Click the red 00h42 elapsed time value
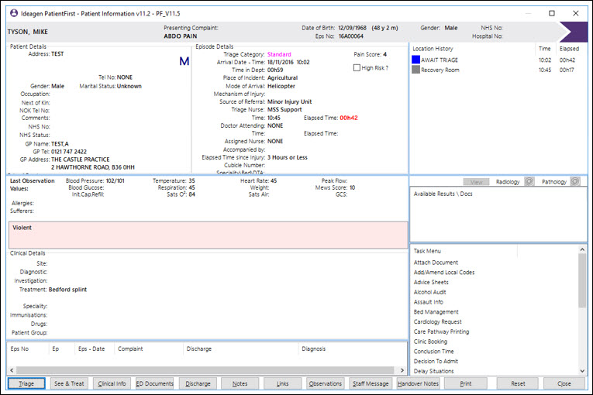 coord(348,118)
